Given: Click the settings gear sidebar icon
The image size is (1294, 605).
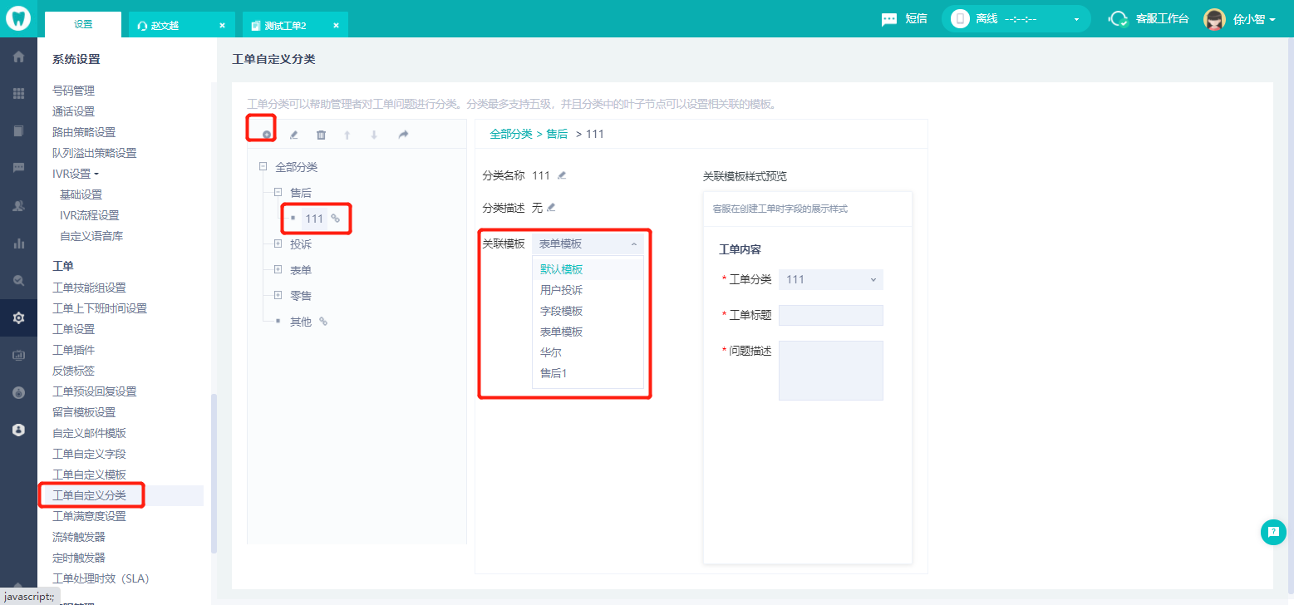Looking at the screenshot, I should pos(18,317).
